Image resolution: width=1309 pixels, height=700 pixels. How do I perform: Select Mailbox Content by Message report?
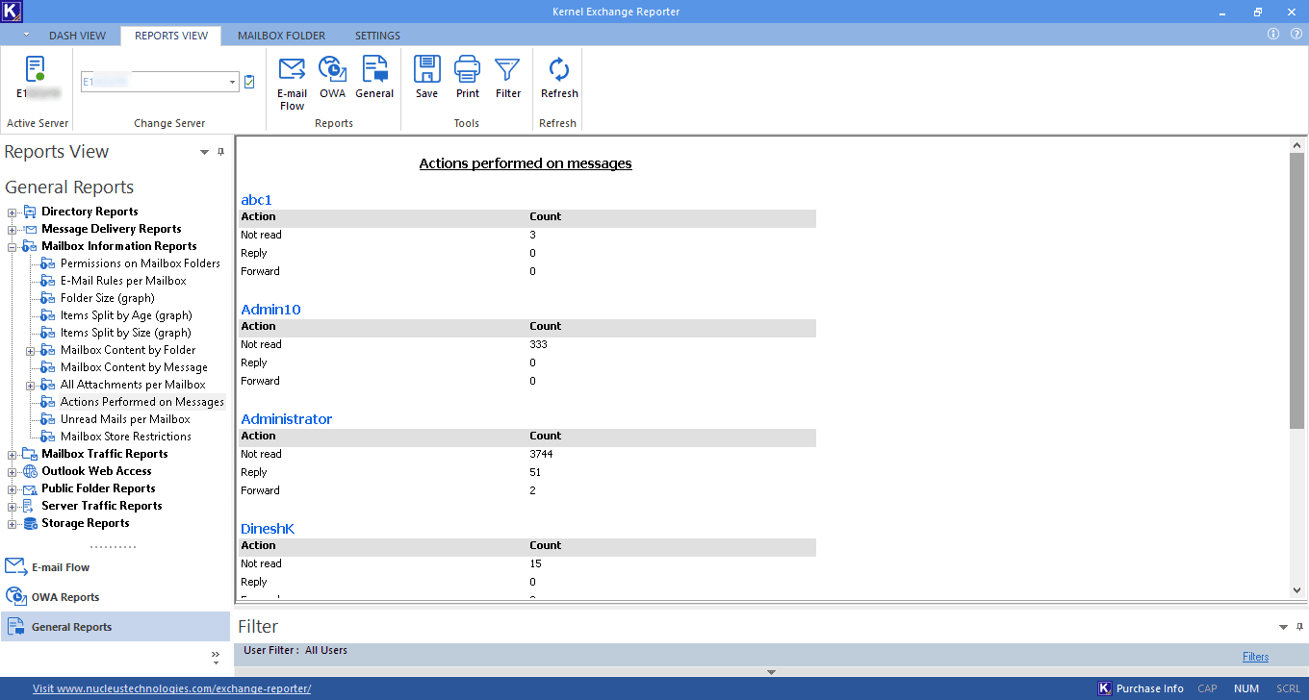tap(134, 367)
